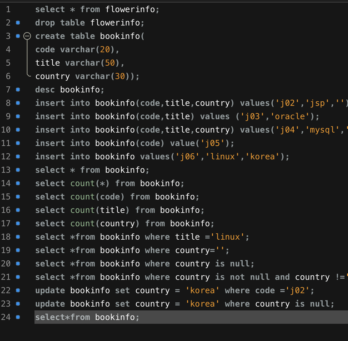Click the blue marker beside line 22
348x341 pixels.
[x=18, y=290]
